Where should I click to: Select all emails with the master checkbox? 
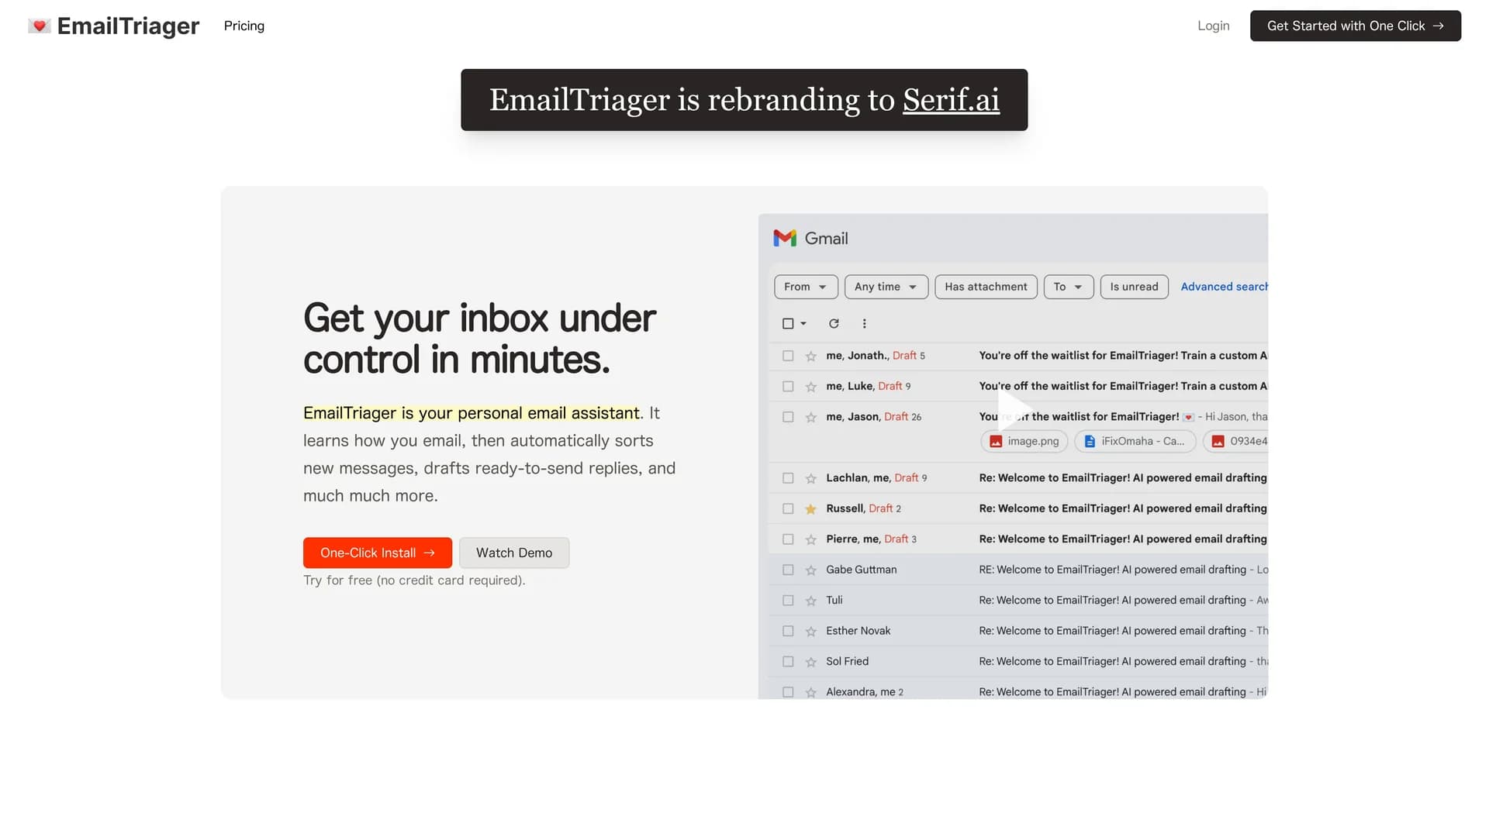[788, 323]
